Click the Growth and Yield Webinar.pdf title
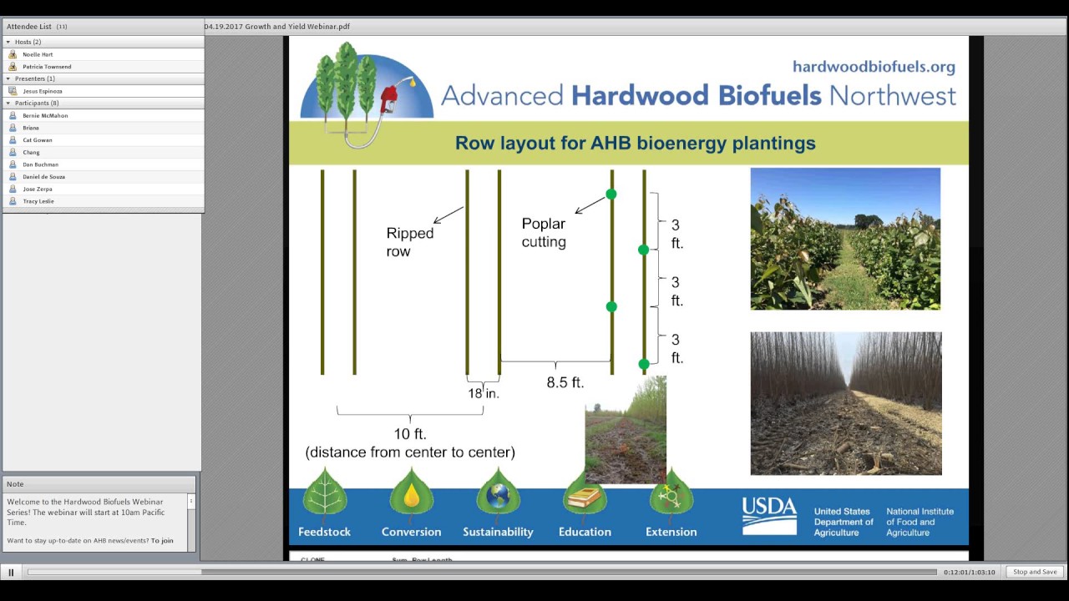This screenshot has height=601, width=1069. (x=277, y=27)
